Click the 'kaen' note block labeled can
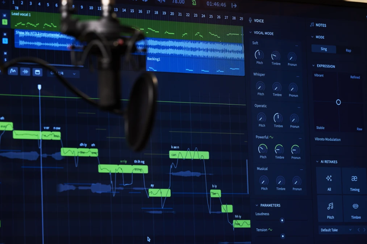Image resolution: width=367 pixels, height=244 pixels. click(188, 155)
